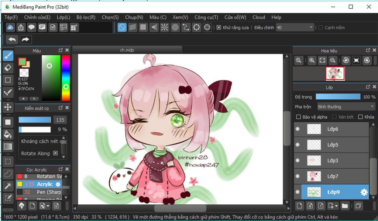Toggle Khóa lock checkbox
This screenshot has width=378, height=221.
point(360,117)
